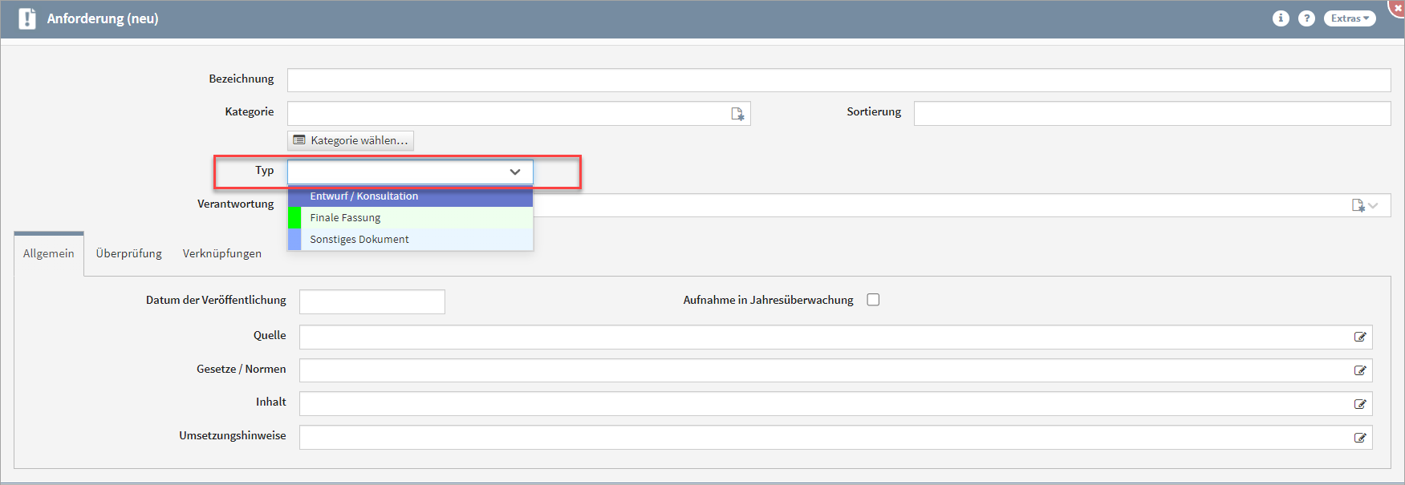Choose Finale Fassung from Typ list

[x=345, y=218]
